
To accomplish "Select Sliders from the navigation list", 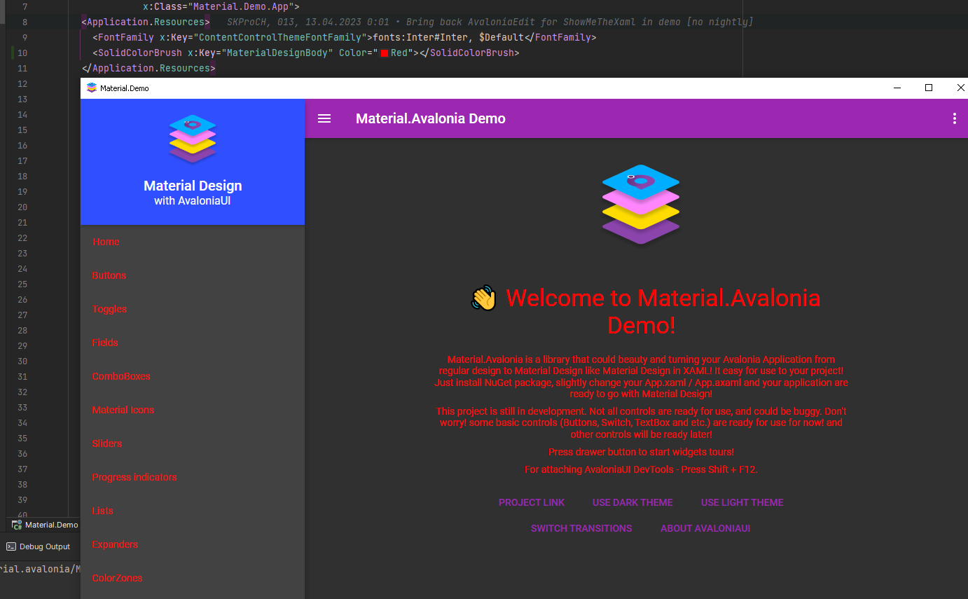I will pos(106,443).
